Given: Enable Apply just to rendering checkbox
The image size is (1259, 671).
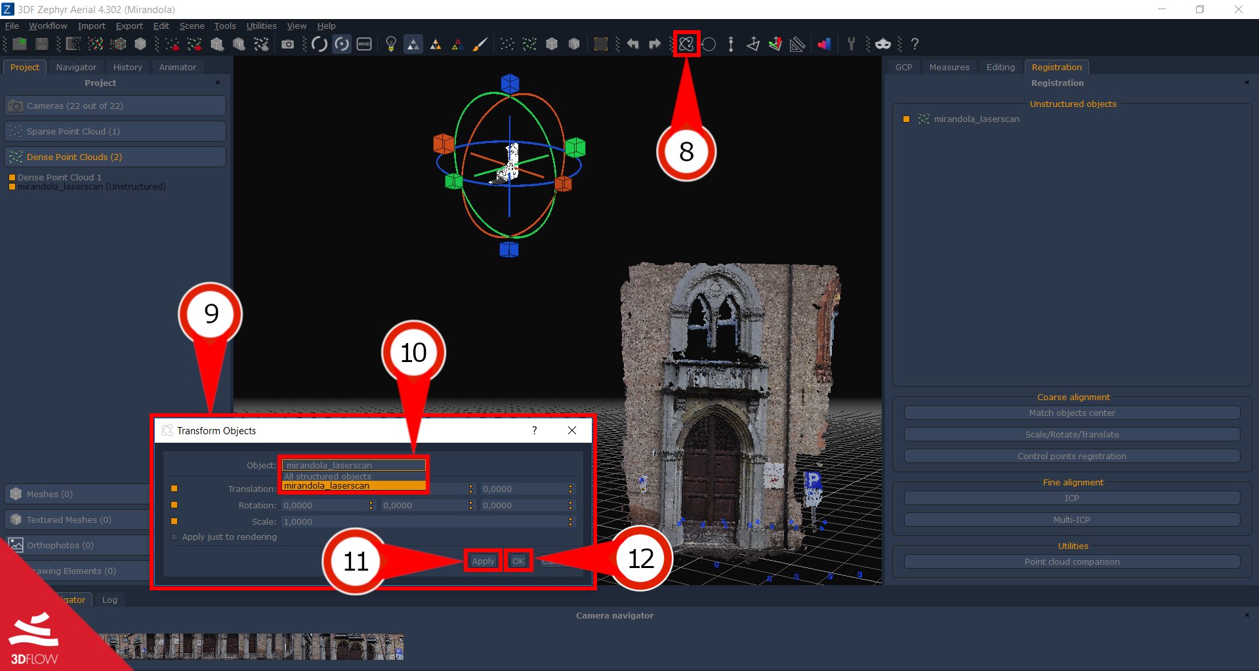Looking at the screenshot, I should [174, 537].
